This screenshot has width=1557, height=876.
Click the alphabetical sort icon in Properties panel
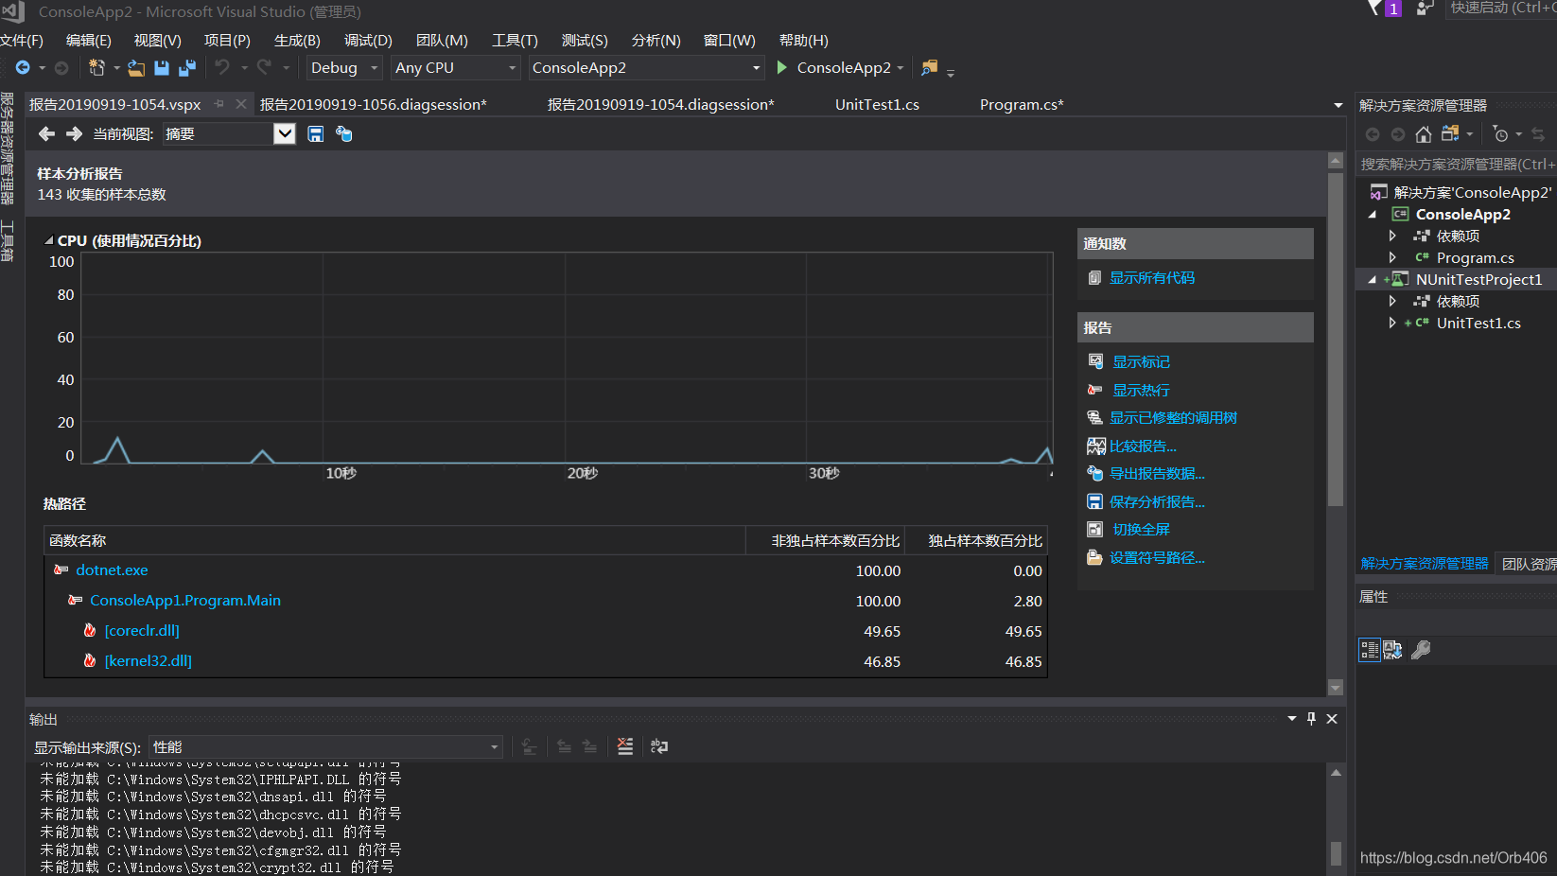1393,650
